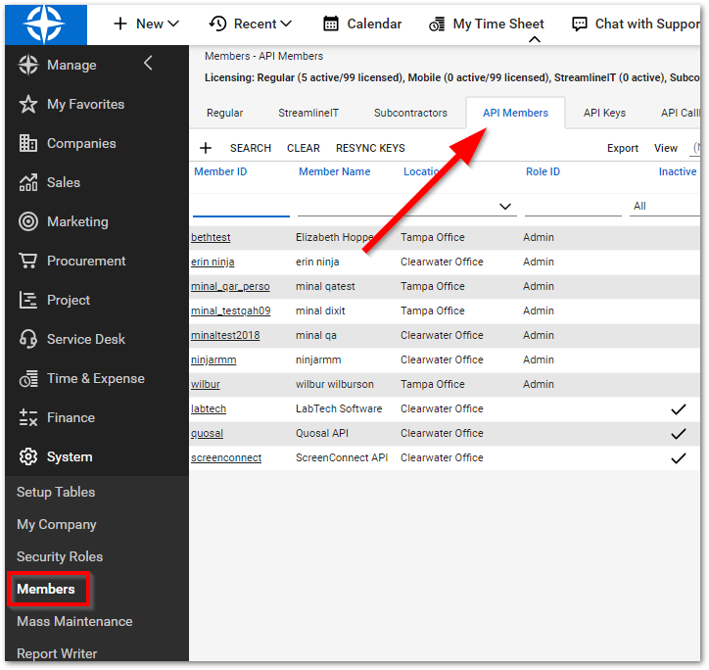Screen dimensions: 709x670
Task: Switch to the API Keys tab
Action: coord(604,113)
